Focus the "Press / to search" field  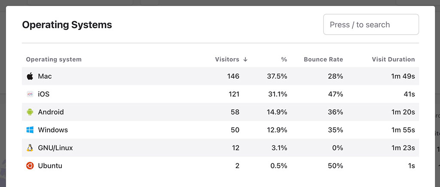pyautogui.click(x=371, y=24)
